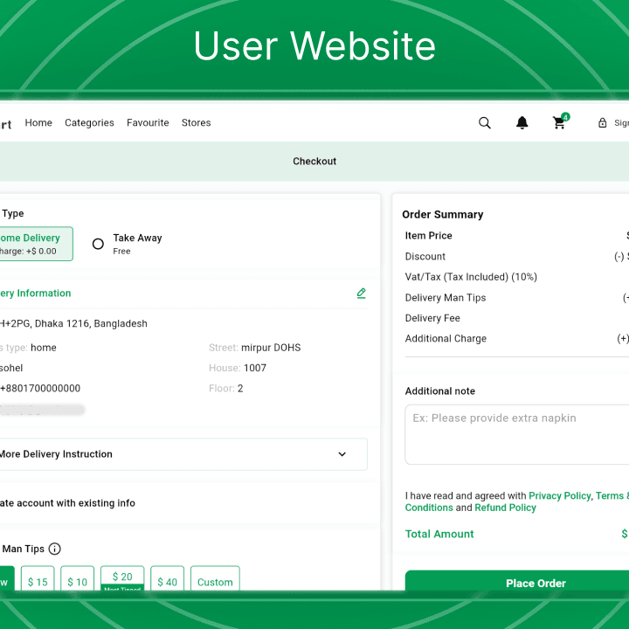Select the Custom tip option
The width and height of the screenshot is (629, 629).
[x=215, y=582]
